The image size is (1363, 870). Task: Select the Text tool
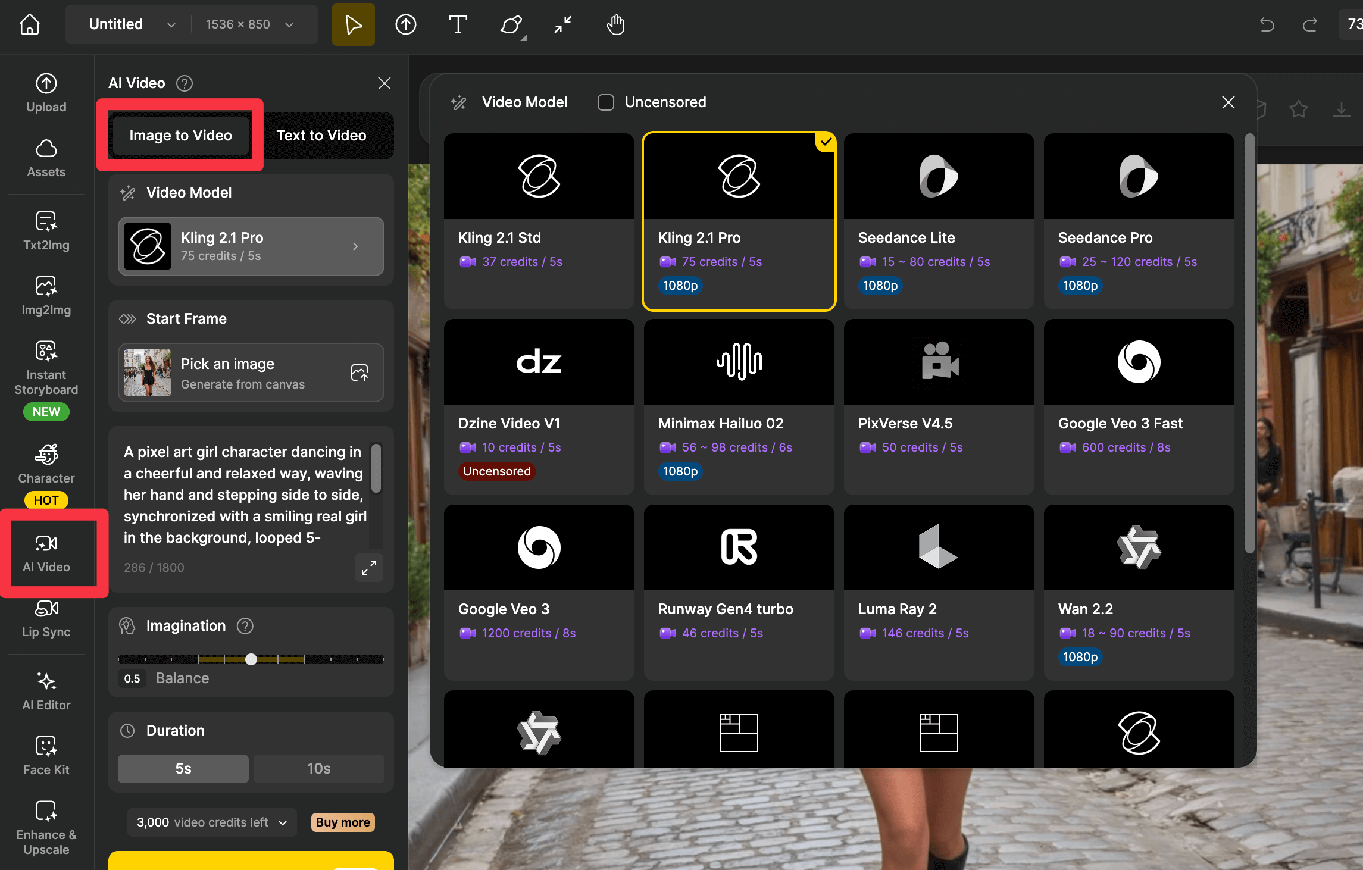coord(457,25)
